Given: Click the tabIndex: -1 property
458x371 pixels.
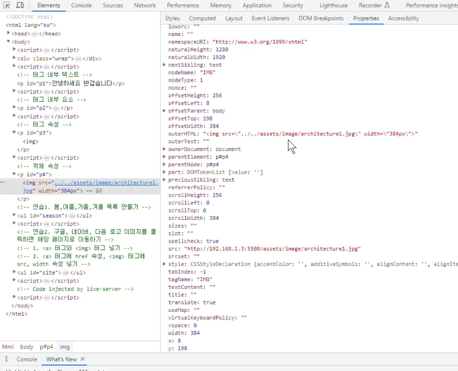Looking at the screenshot, I should click(x=187, y=272).
